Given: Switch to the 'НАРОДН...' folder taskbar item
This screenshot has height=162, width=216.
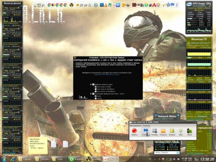Looking at the screenshot, I should [x=42, y=159].
